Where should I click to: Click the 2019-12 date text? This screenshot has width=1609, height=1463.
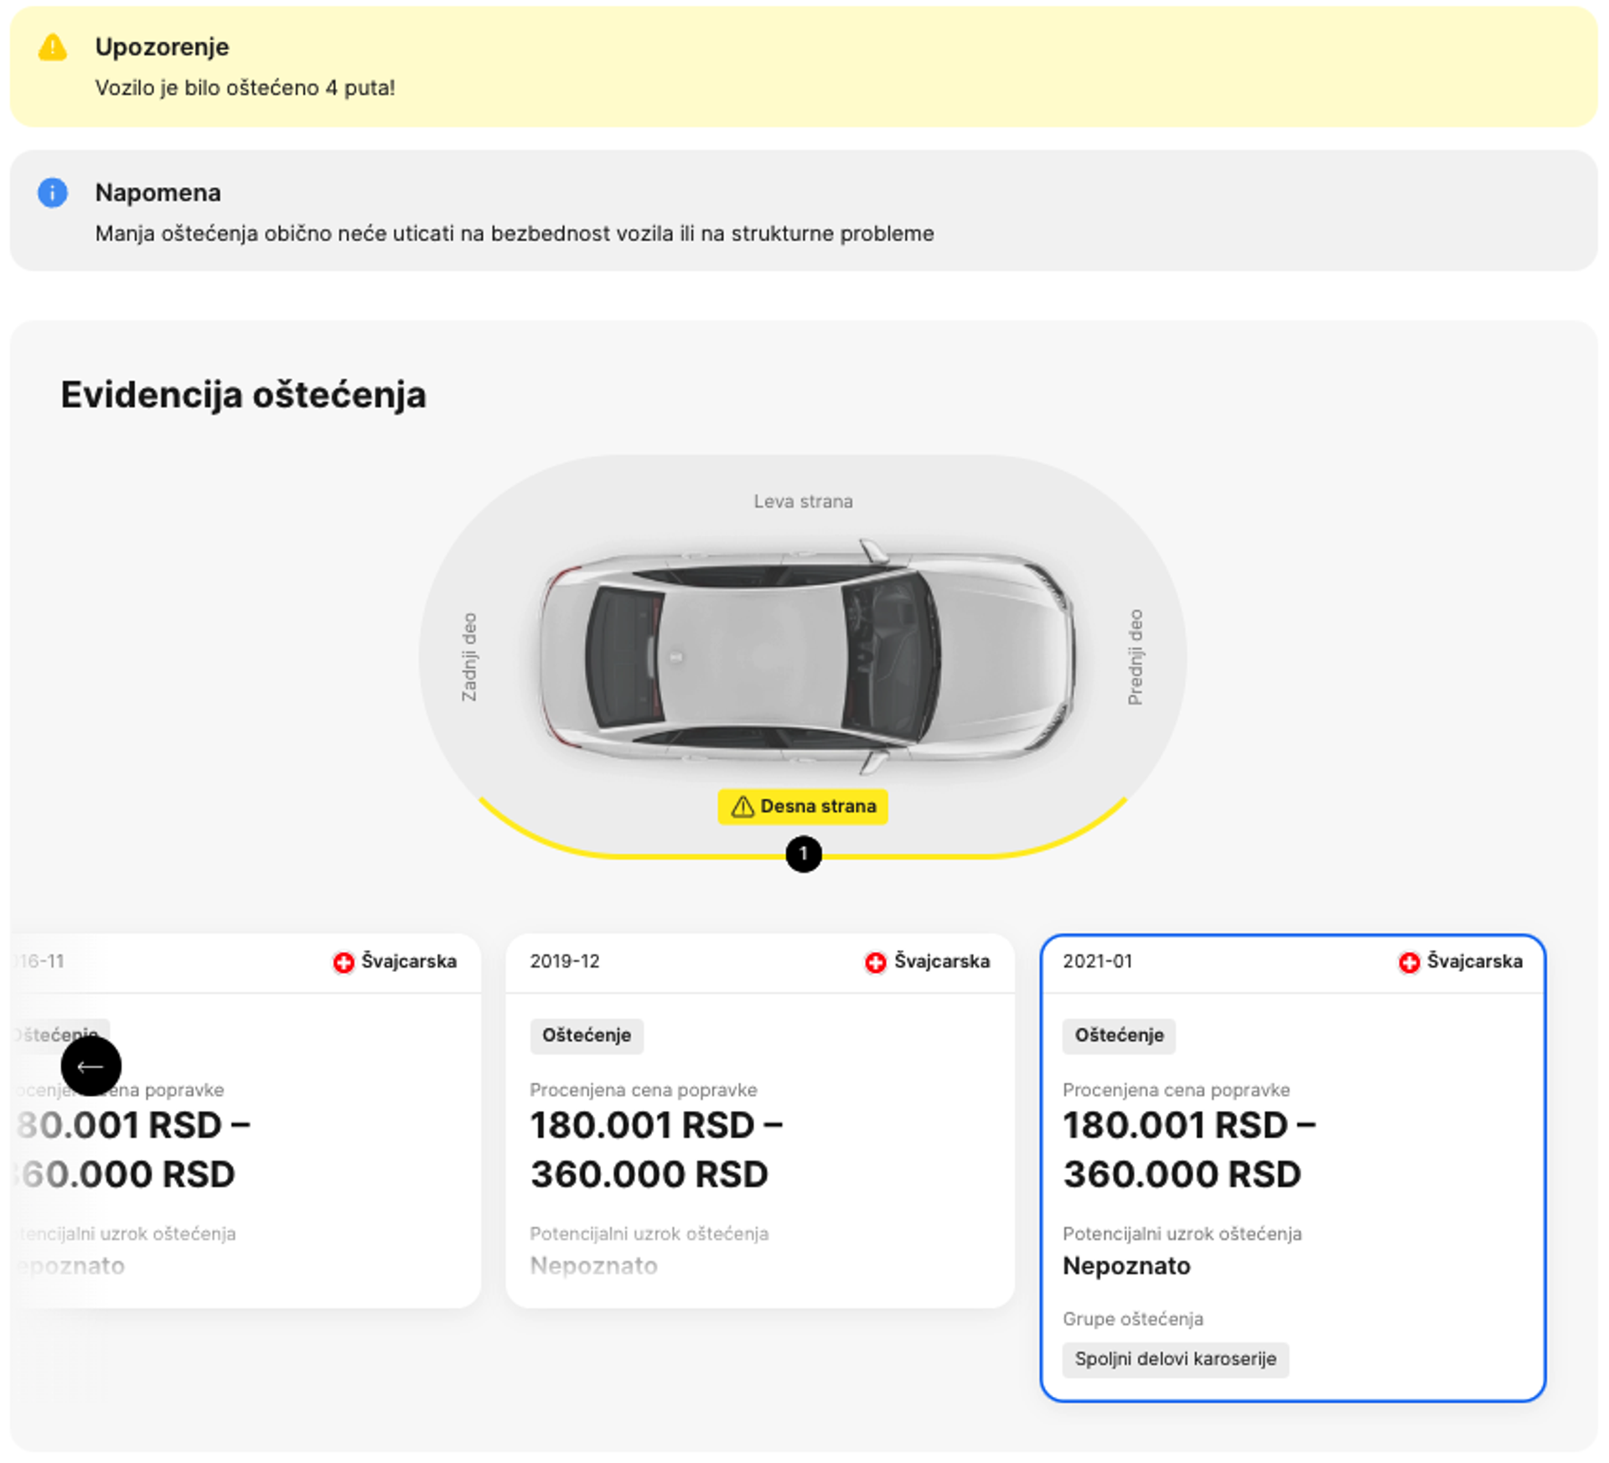(564, 961)
